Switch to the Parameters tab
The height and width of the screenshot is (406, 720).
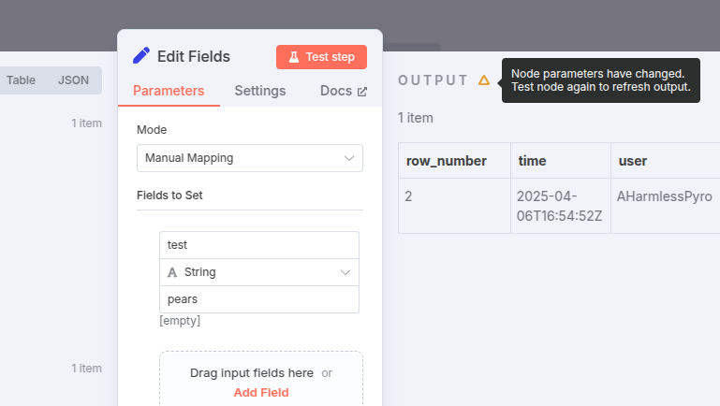coord(169,91)
